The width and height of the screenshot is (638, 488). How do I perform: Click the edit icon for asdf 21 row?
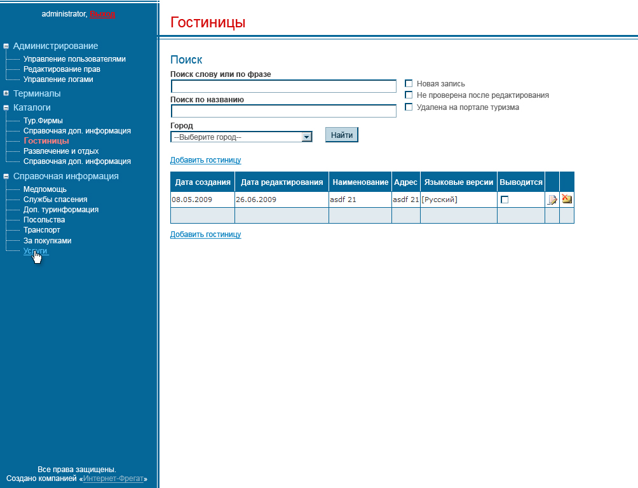pyautogui.click(x=552, y=200)
